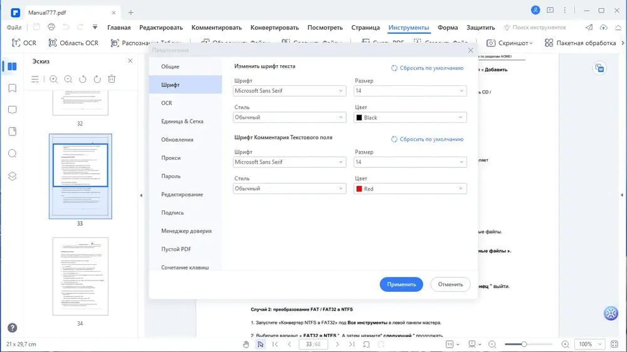The width and height of the screenshot is (627, 352).
Task: Open the Файл menu
Action: coord(14,28)
